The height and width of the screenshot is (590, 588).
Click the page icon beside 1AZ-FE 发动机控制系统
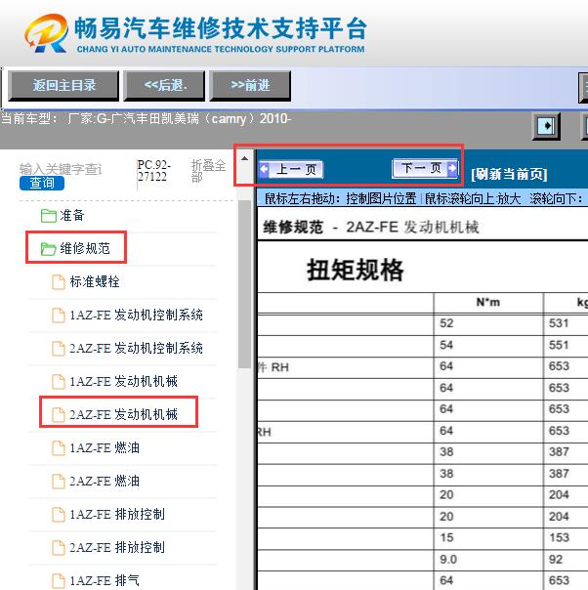pos(59,316)
